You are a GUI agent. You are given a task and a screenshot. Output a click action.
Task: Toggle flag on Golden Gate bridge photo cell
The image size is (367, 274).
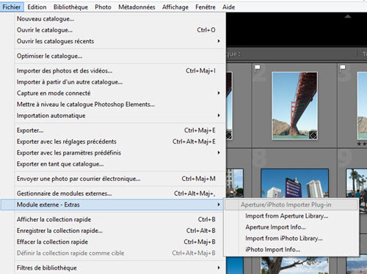coord(257,68)
